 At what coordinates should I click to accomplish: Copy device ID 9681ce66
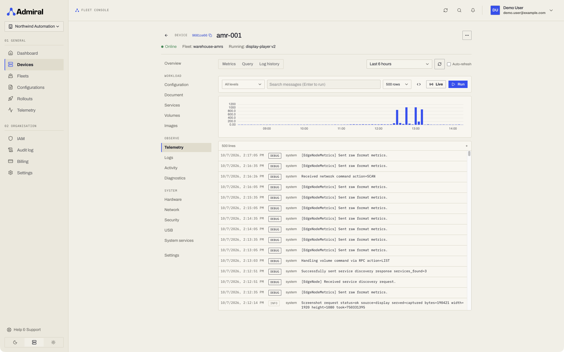(210, 35)
